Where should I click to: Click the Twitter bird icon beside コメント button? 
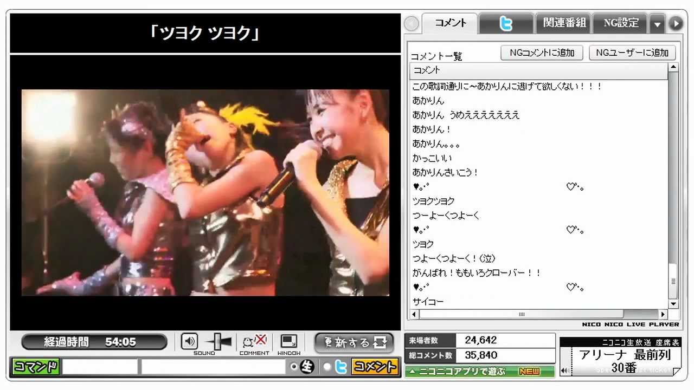[x=341, y=367]
